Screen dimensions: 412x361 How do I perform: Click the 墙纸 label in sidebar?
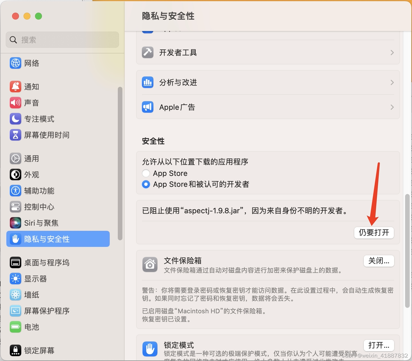pyautogui.click(x=32, y=295)
